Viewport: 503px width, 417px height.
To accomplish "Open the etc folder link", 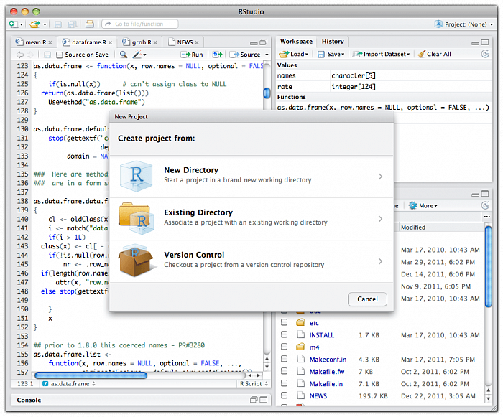I will click(314, 323).
